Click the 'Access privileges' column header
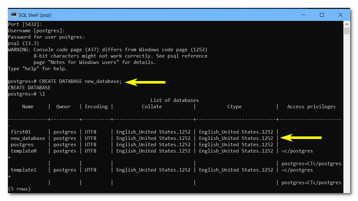Image resolution: width=358 pixels, height=201 pixels. pyautogui.click(x=311, y=107)
